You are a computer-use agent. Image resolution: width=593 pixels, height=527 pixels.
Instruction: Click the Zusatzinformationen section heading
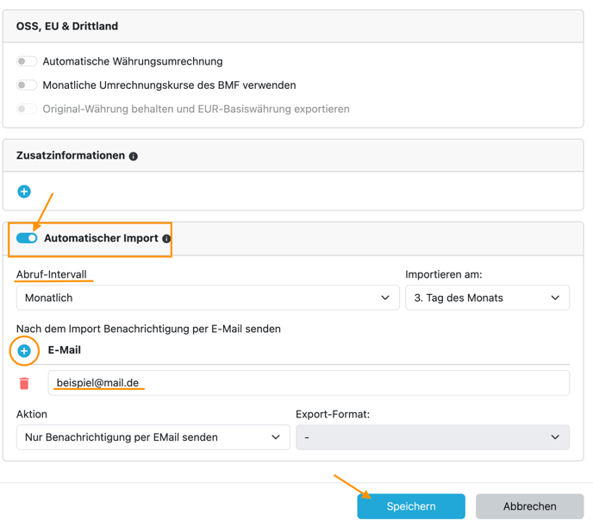[x=71, y=155]
